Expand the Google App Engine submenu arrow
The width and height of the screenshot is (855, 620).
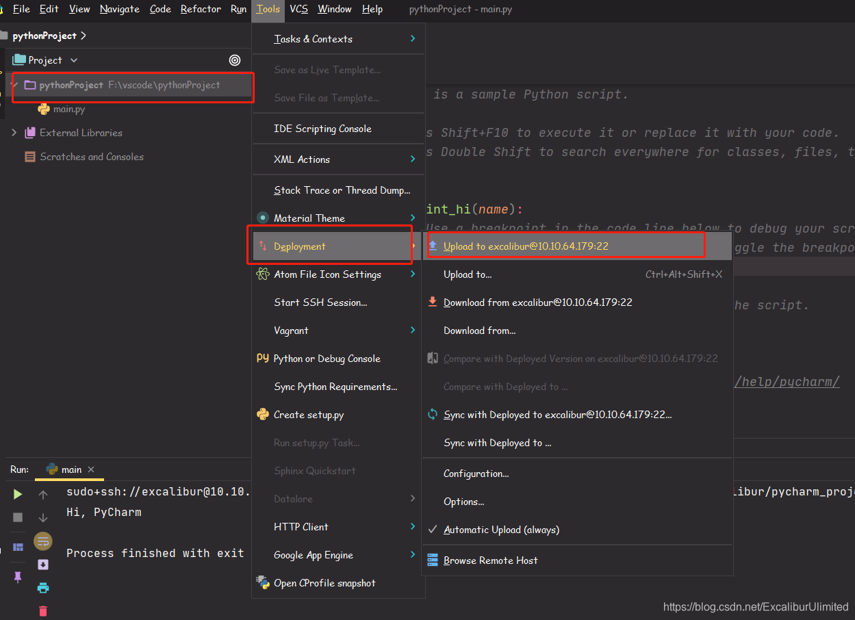(413, 554)
